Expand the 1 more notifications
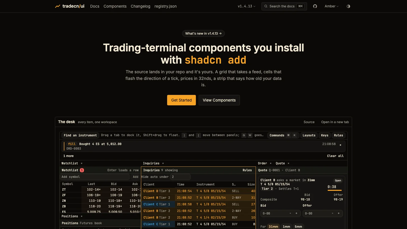Image resolution: width=407 pixels, height=229 pixels. point(68,156)
